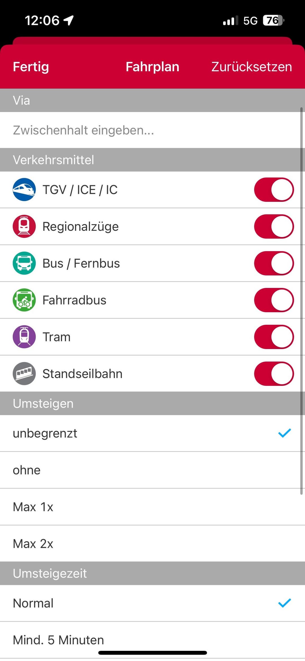This screenshot has height=661, width=305.
Task: Tap the purple Tram icon
Action: (x=24, y=337)
